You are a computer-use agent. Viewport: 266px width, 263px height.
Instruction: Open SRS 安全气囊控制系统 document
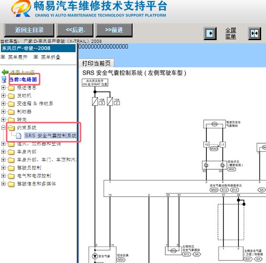(50, 136)
